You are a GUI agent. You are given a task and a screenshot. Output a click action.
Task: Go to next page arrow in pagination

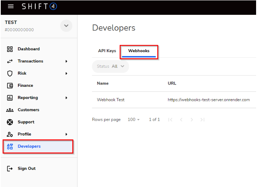click(192, 120)
